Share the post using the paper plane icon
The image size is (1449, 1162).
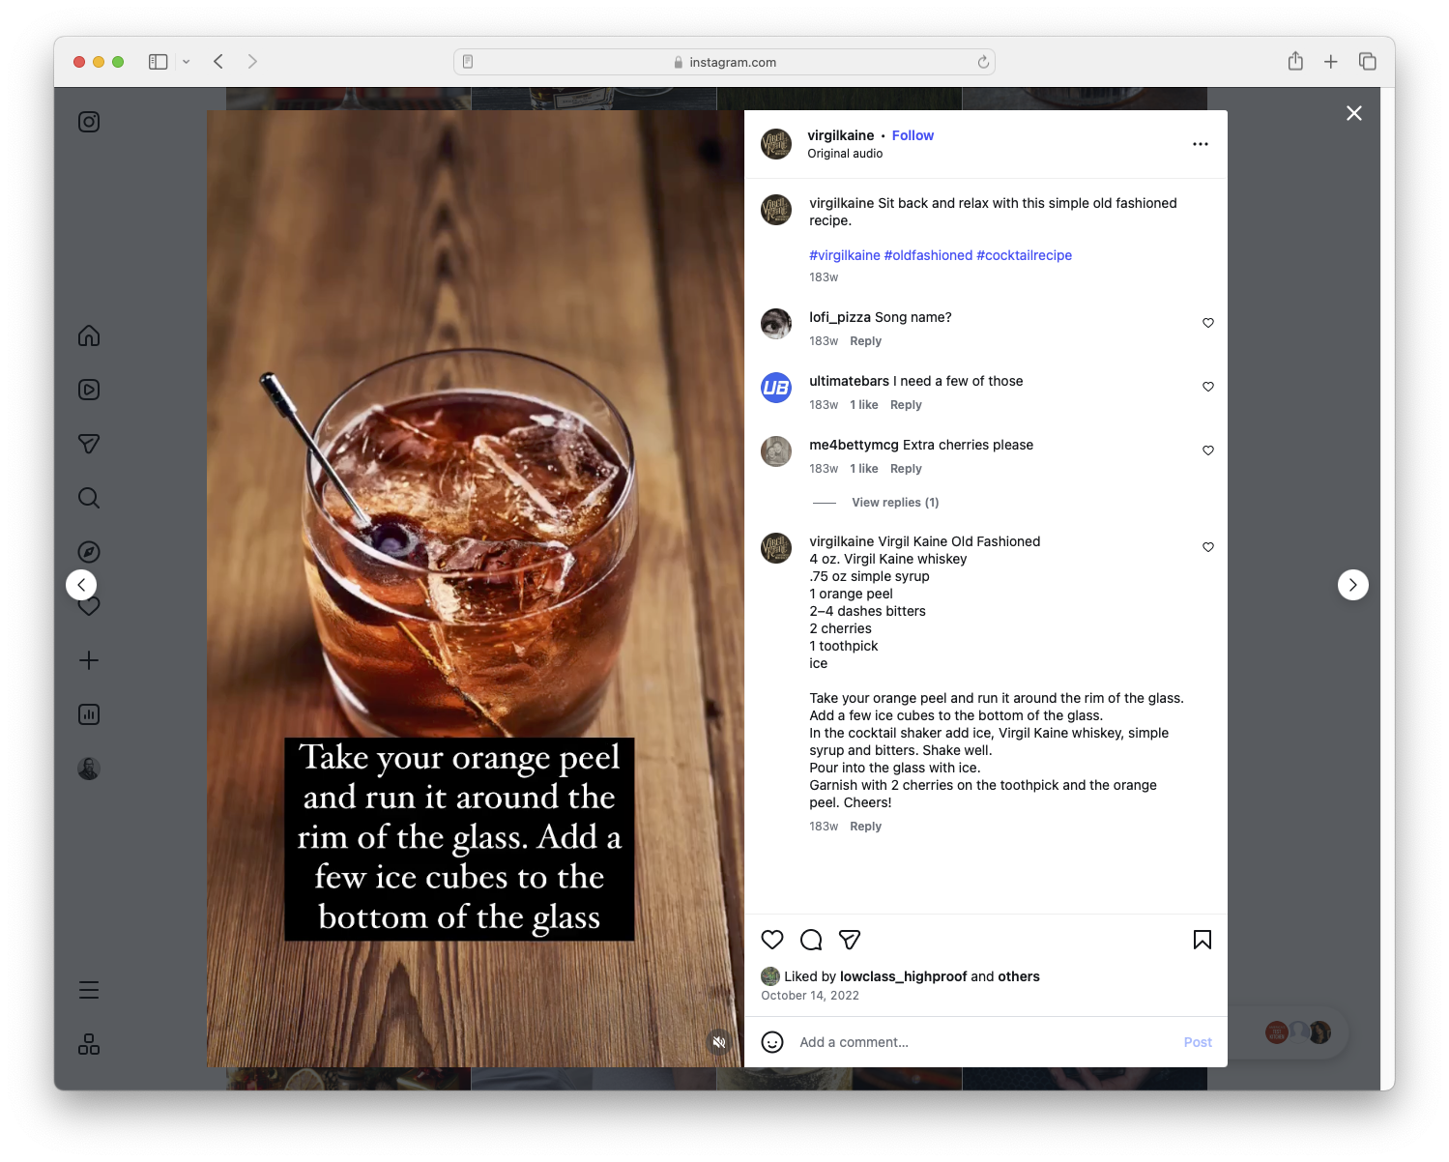(x=850, y=939)
